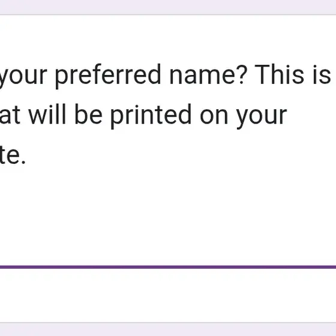336x336 pixels.
Task: Click the purple underline of the answer field
Action: [x=168, y=267]
